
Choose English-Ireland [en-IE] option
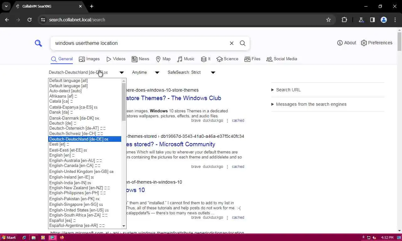85,177
